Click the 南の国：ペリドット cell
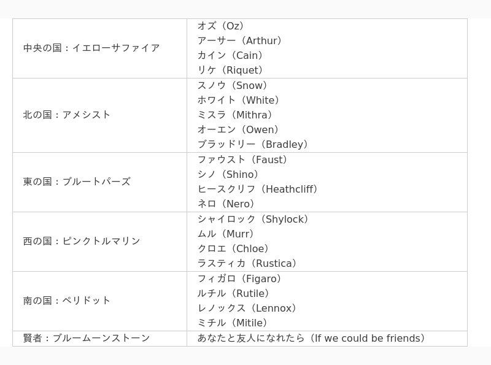The height and width of the screenshot is (365, 491). coord(67,301)
